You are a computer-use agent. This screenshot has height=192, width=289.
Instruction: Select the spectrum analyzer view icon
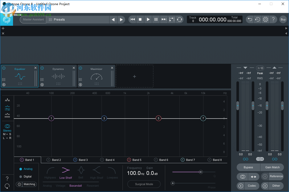[x=7, y=100]
